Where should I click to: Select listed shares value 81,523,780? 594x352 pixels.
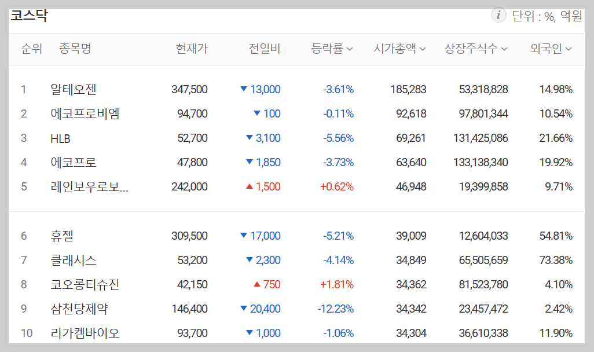point(483,285)
